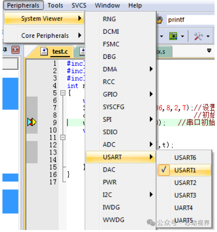The width and height of the screenshot is (217, 232).
Task: Select USART2 in the submenu
Action: [184, 183]
